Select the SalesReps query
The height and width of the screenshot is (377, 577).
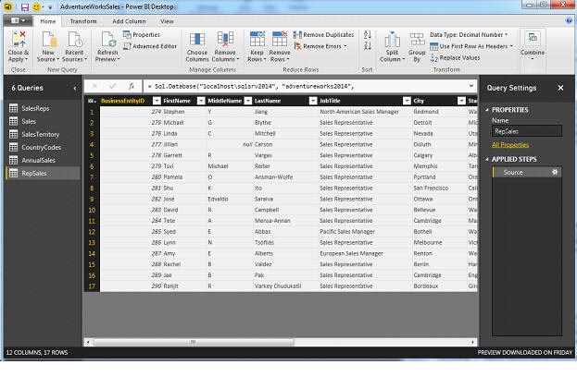click(43, 108)
